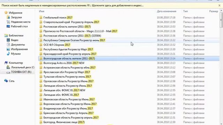Select the name Глобальный поиск 2017
This screenshot has width=223, height=125.
click(x=58, y=17)
